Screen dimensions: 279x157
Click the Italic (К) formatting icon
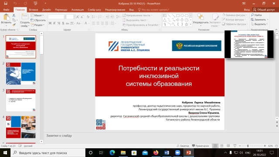click(54, 23)
